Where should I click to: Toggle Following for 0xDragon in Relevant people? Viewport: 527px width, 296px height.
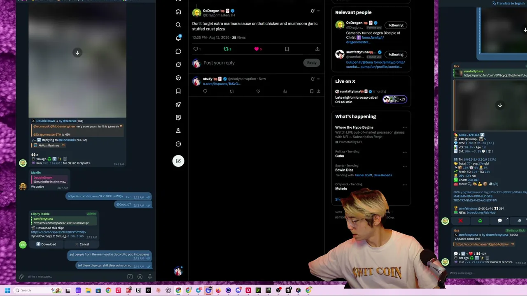pyautogui.click(x=396, y=25)
